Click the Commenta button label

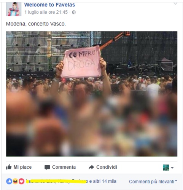(x=64, y=167)
